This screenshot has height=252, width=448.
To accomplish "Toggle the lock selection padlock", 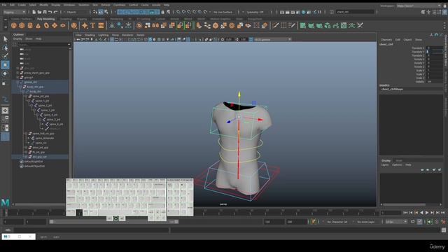I will click(163, 12).
